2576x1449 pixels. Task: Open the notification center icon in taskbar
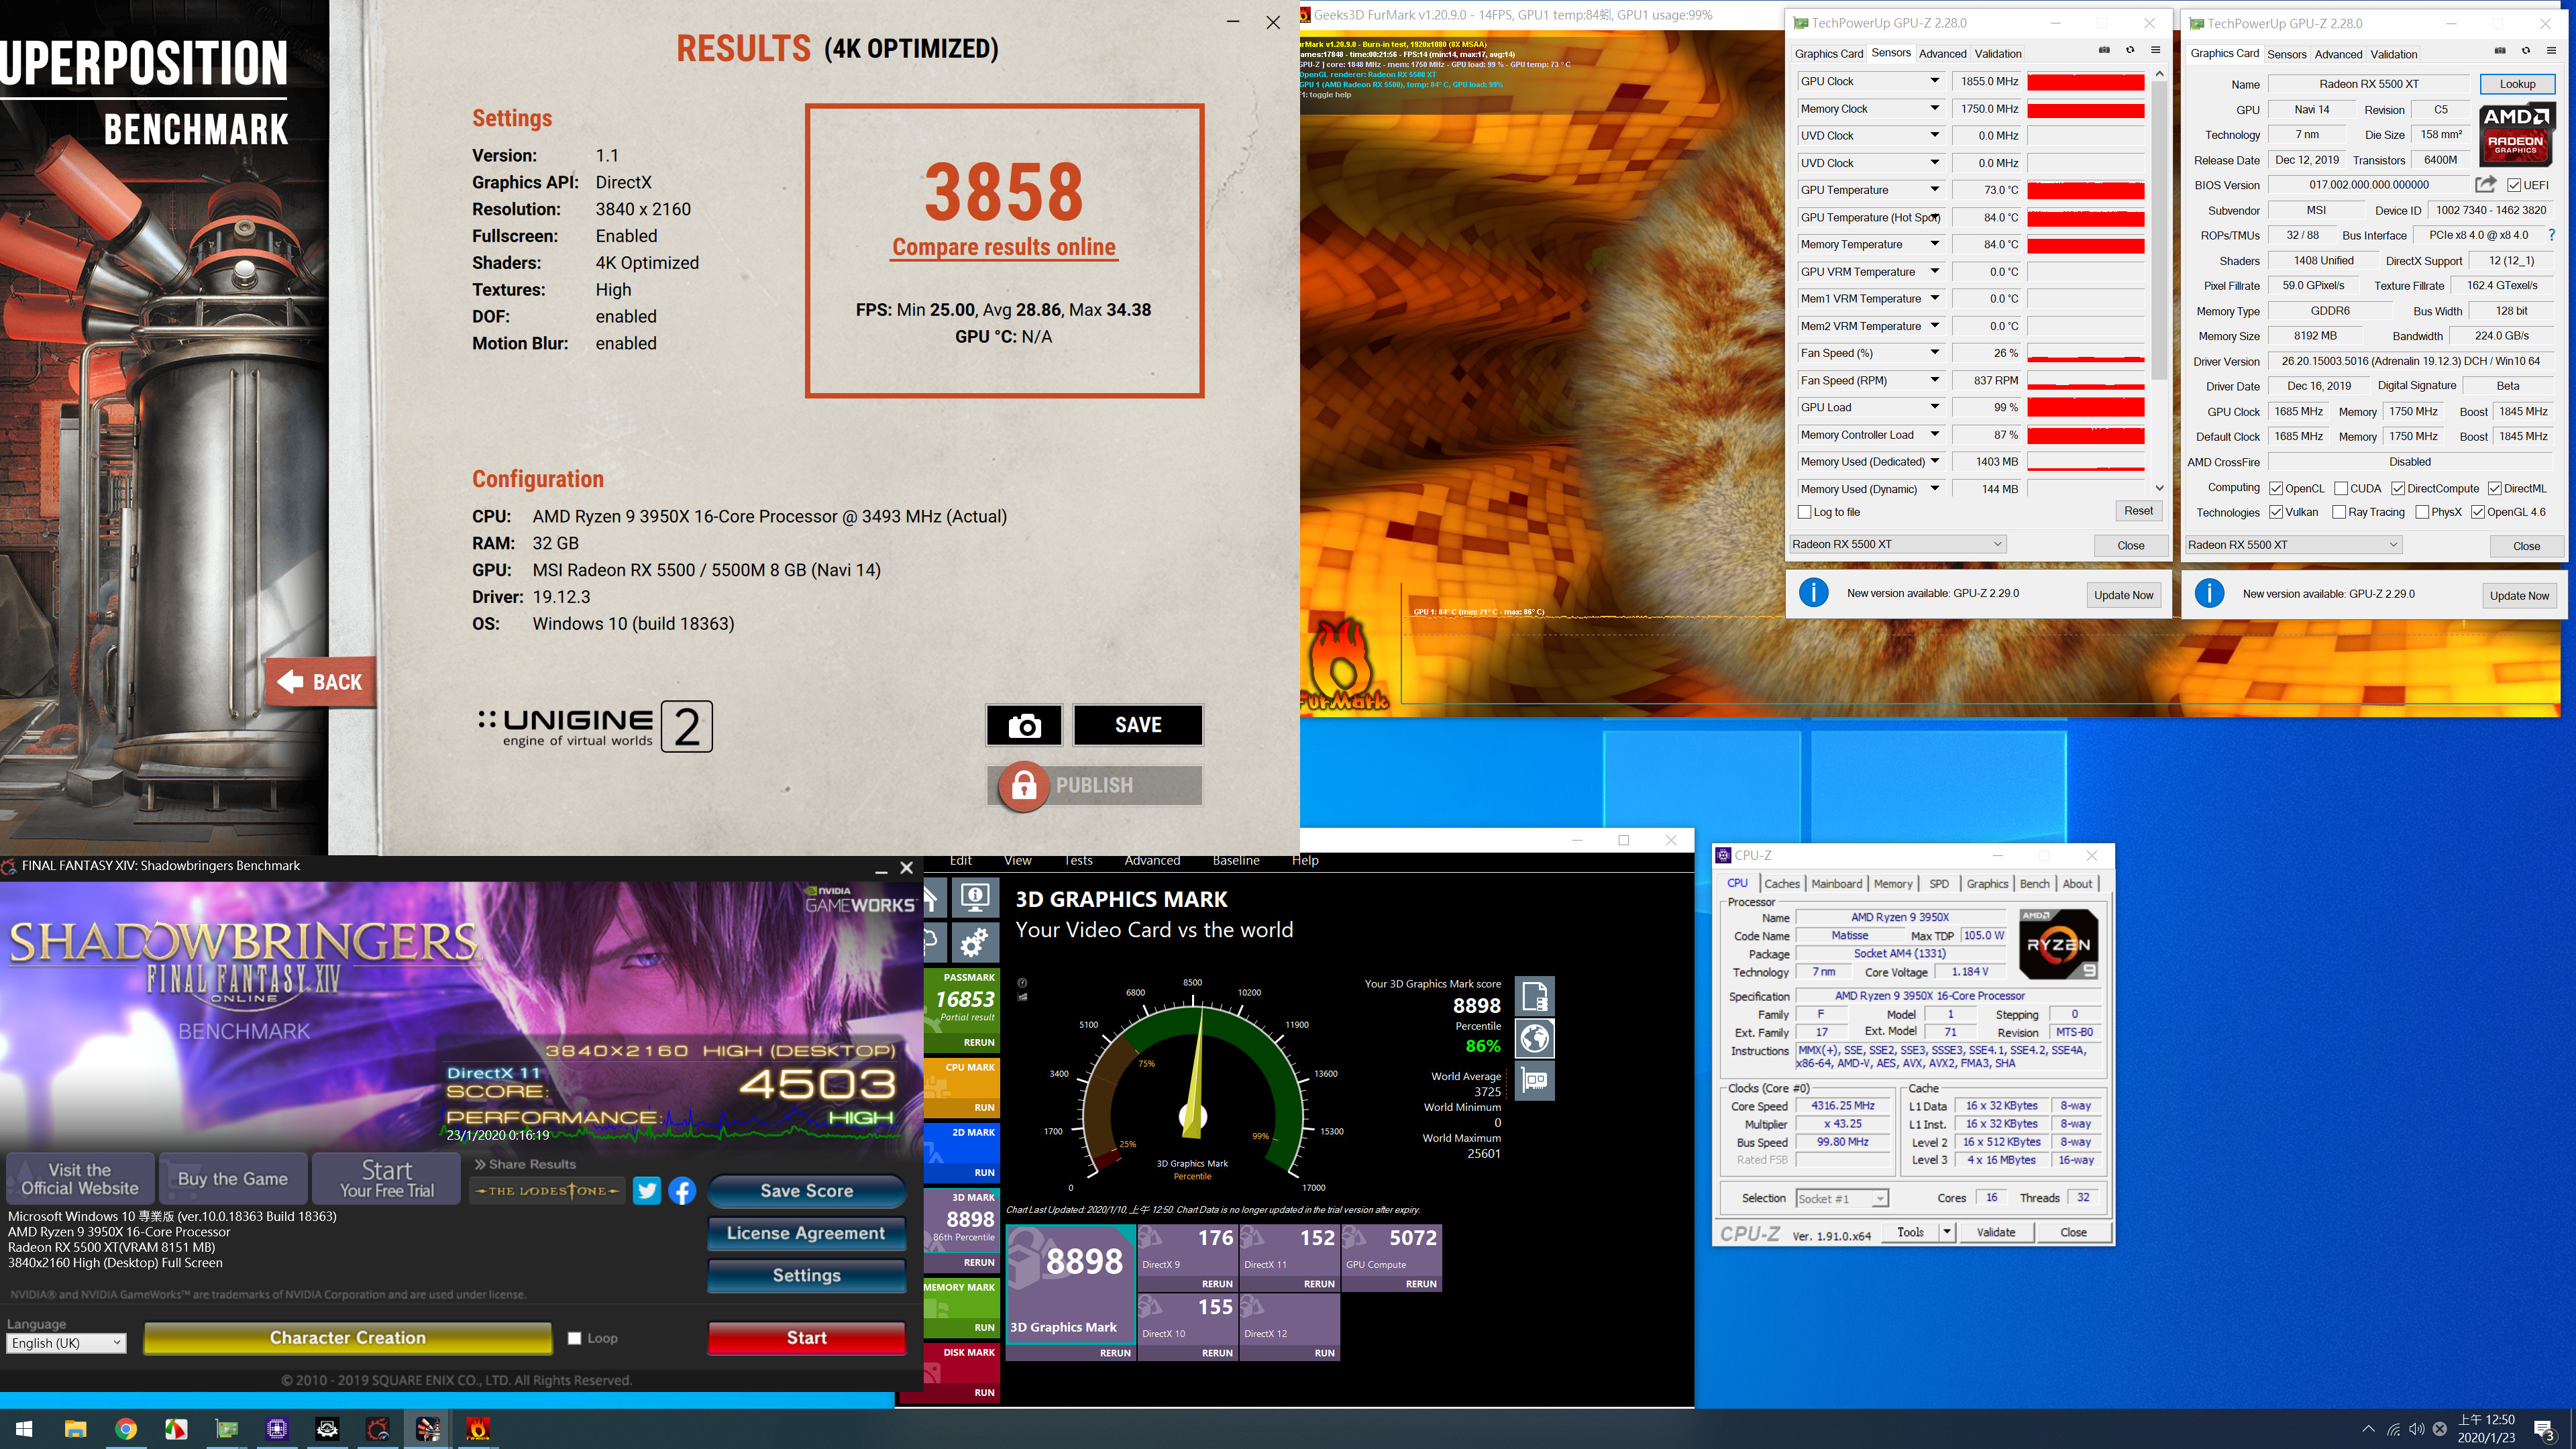click(2545, 1430)
